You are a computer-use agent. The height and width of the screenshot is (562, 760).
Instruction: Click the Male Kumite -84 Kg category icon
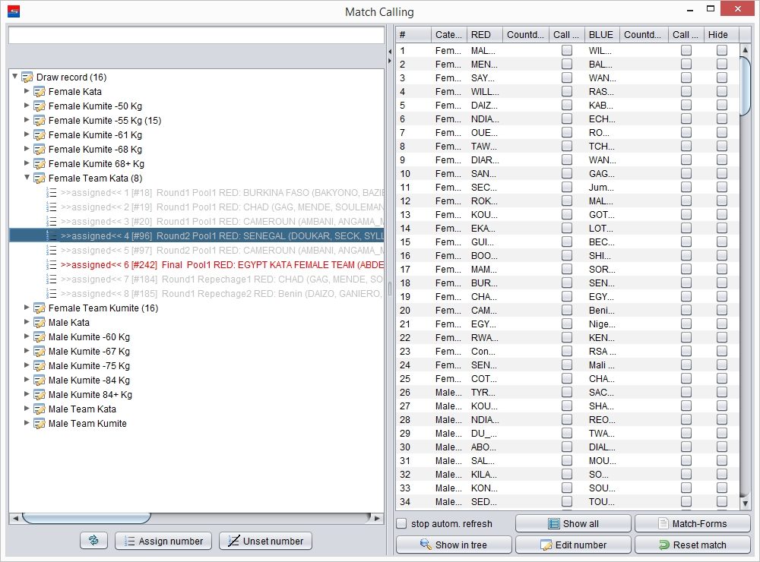[40, 380]
